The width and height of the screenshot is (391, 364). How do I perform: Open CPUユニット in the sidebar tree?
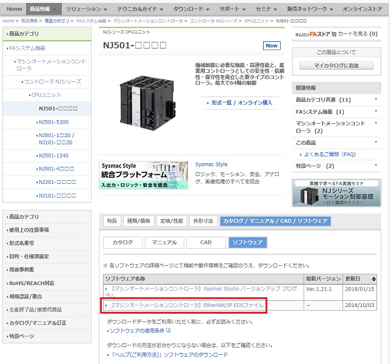45,95
